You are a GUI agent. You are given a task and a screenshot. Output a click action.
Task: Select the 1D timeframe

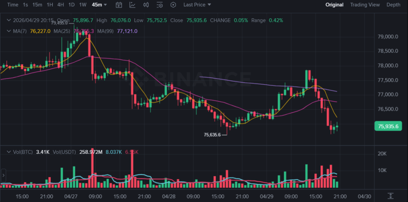click(71, 5)
